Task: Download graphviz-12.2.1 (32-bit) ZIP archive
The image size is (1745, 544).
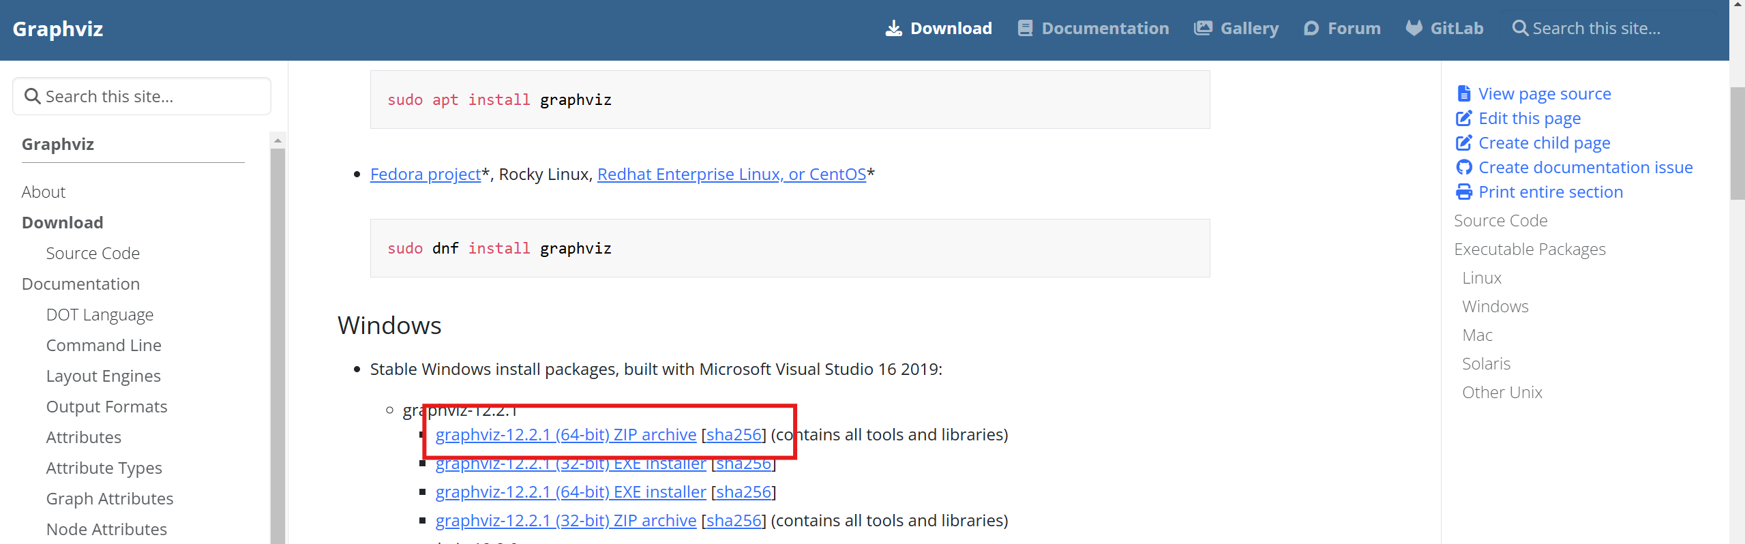Action: tap(566, 520)
